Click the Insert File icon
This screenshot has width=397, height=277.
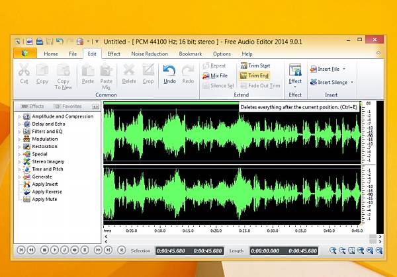pyautogui.click(x=314, y=69)
